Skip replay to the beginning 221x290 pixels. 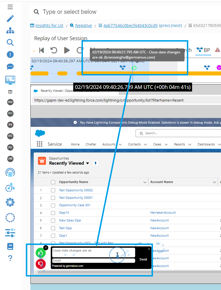tap(41, 50)
